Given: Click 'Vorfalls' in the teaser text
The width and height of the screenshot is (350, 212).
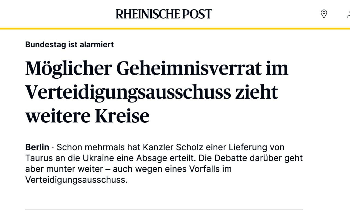Looking at the screenshot, I should 203,169.
